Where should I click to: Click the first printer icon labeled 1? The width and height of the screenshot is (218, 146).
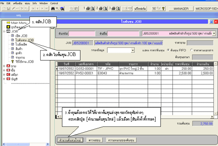coord(88,8)
